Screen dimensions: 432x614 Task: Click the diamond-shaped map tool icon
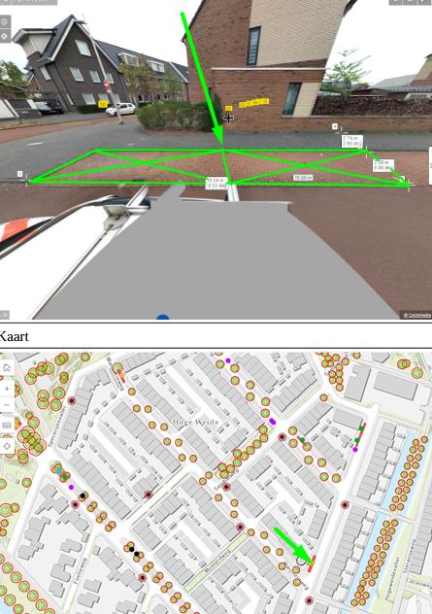point(7,446)
